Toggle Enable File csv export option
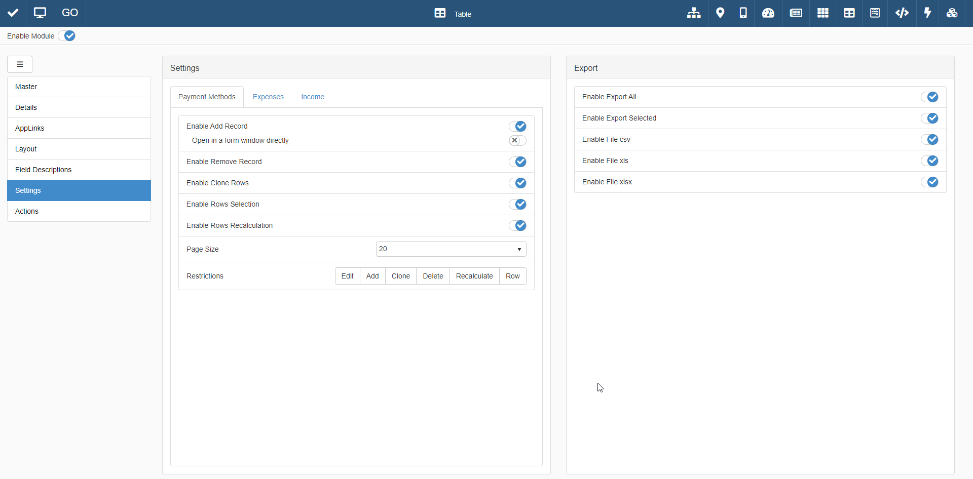 coord(929,140)
